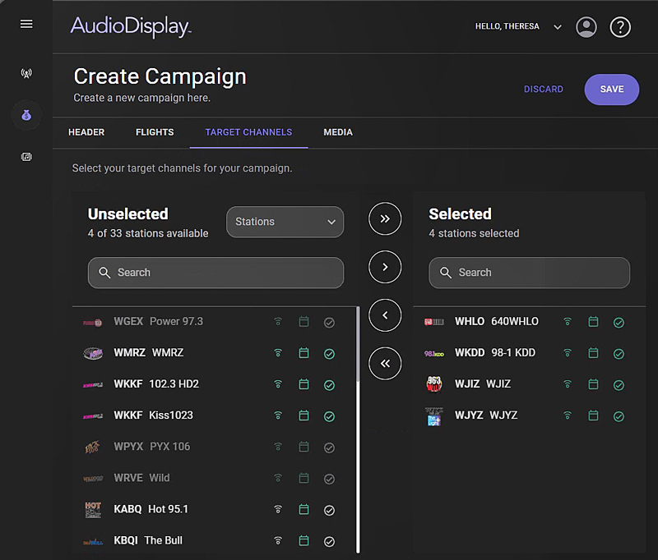Viewport: 658px width, 560px height.
Task: Open the user profile avatar icon
Action: [x=586, y=27]
